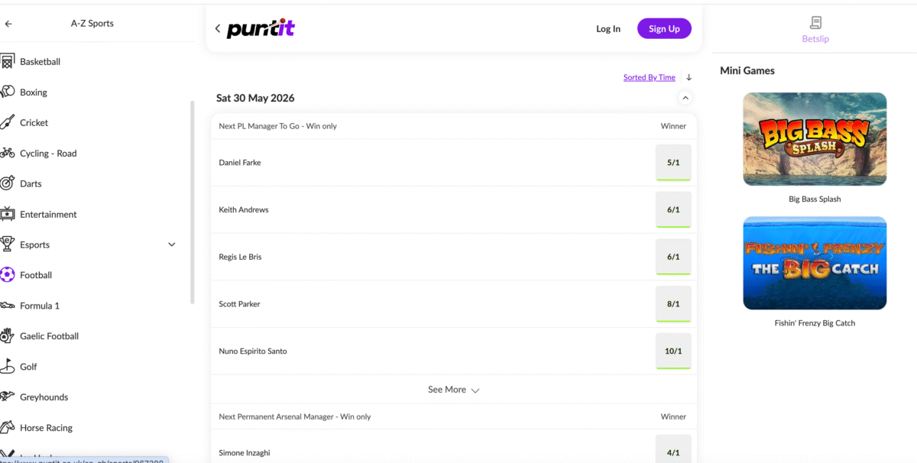917x463 pixels.
Task: Click the Scott Parker name
Action: tap(239, 304)
